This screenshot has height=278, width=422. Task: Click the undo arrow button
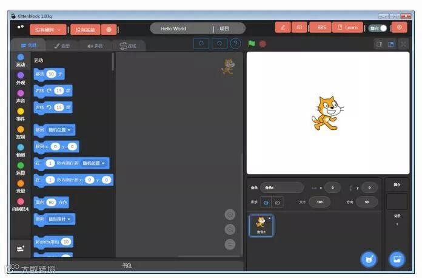point(201,43)
